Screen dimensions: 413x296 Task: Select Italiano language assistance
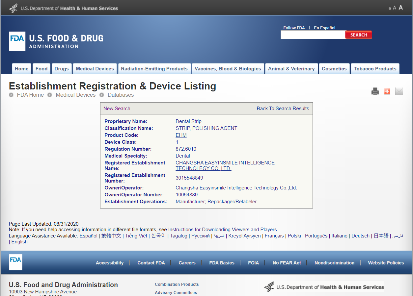tap(340, 236)
